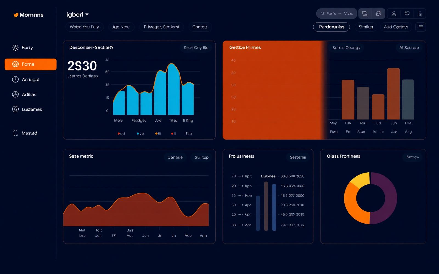
Task: Select the Weied You Fuly tab
Action: (84, 27)
